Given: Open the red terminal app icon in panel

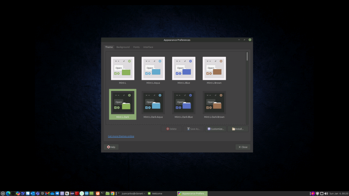Looking at the screenshot, I should tap(77, 194).
